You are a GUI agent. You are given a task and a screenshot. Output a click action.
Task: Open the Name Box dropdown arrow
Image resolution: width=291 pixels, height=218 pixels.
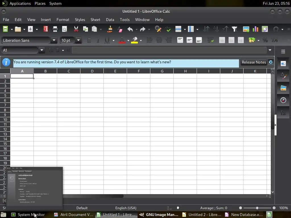[42, 50]
